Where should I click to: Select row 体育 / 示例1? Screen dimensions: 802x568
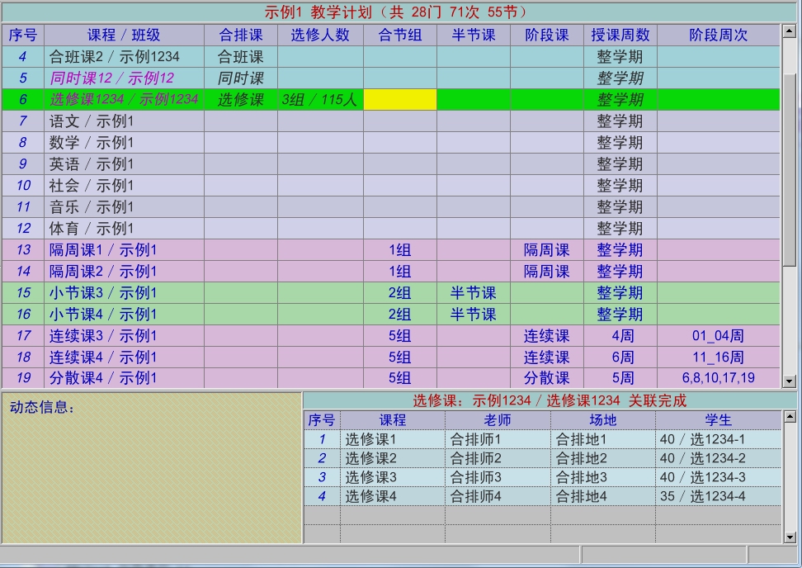click(391, 228)
